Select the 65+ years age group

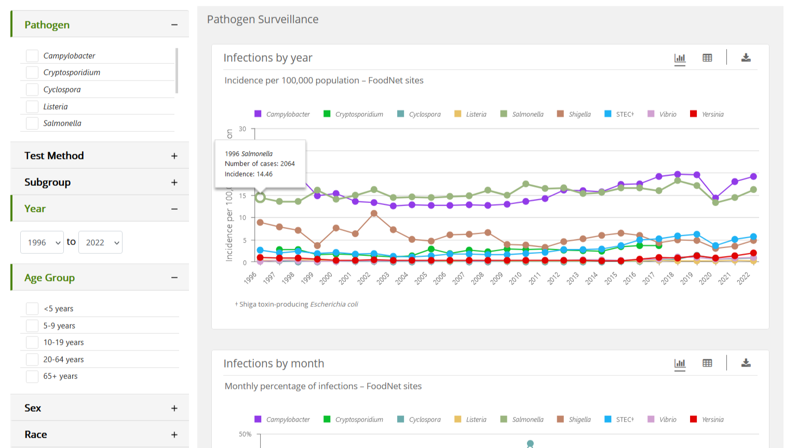tap(32, 376)
